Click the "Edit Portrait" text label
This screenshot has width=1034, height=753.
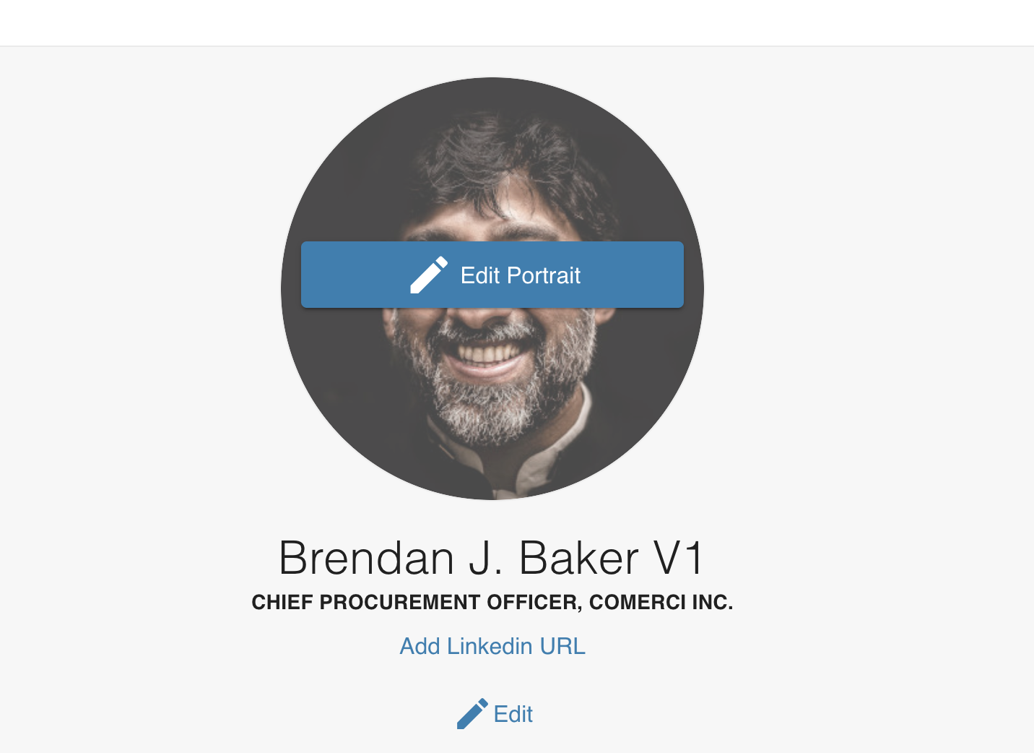click(521, 275)
